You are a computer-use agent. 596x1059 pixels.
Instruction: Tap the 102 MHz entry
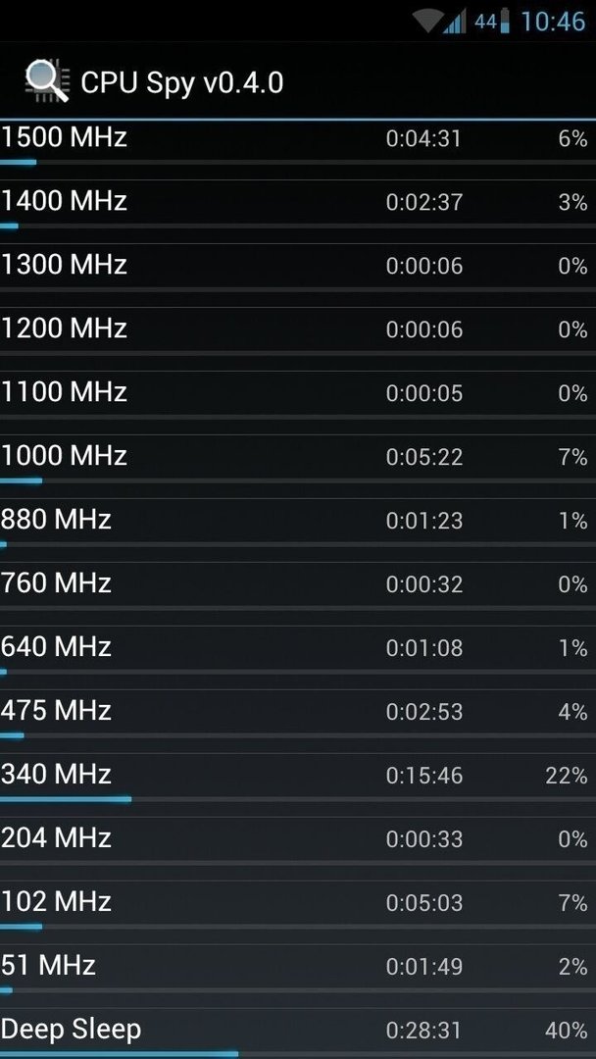tap(298, 907)
